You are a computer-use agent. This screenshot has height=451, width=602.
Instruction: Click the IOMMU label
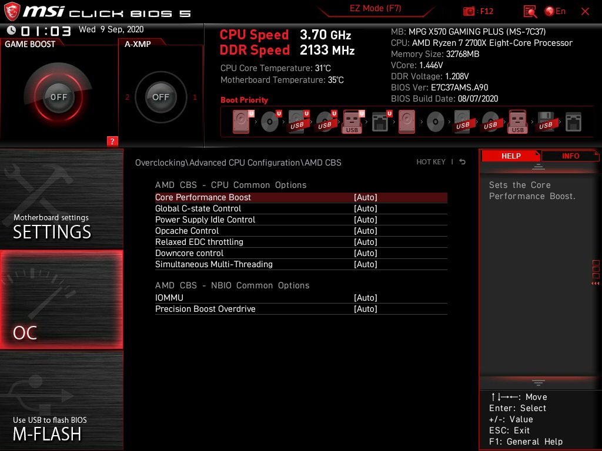(x=169, y=298)
